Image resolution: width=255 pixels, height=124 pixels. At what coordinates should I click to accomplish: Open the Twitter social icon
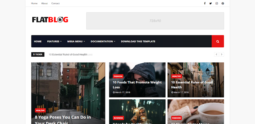pos(211,3)
